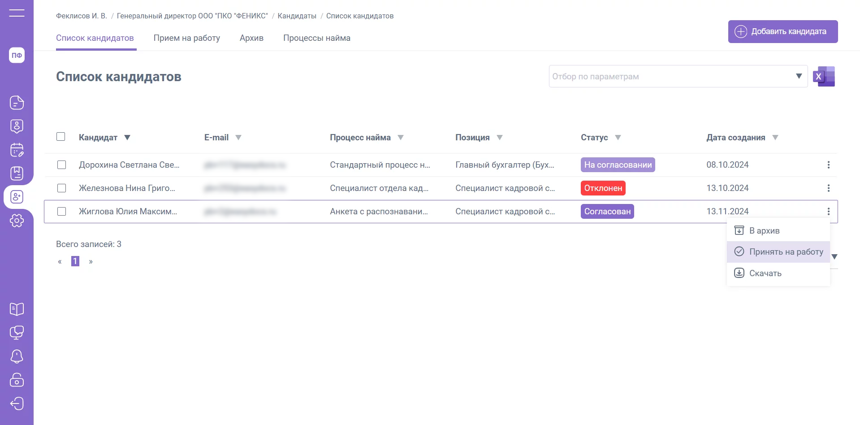Open the Кандидат column filter arrow

(x=127, y=138)
